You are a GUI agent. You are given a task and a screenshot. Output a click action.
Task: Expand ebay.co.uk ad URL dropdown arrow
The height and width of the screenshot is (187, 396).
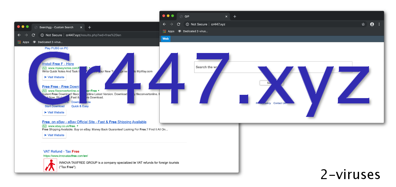77,126
